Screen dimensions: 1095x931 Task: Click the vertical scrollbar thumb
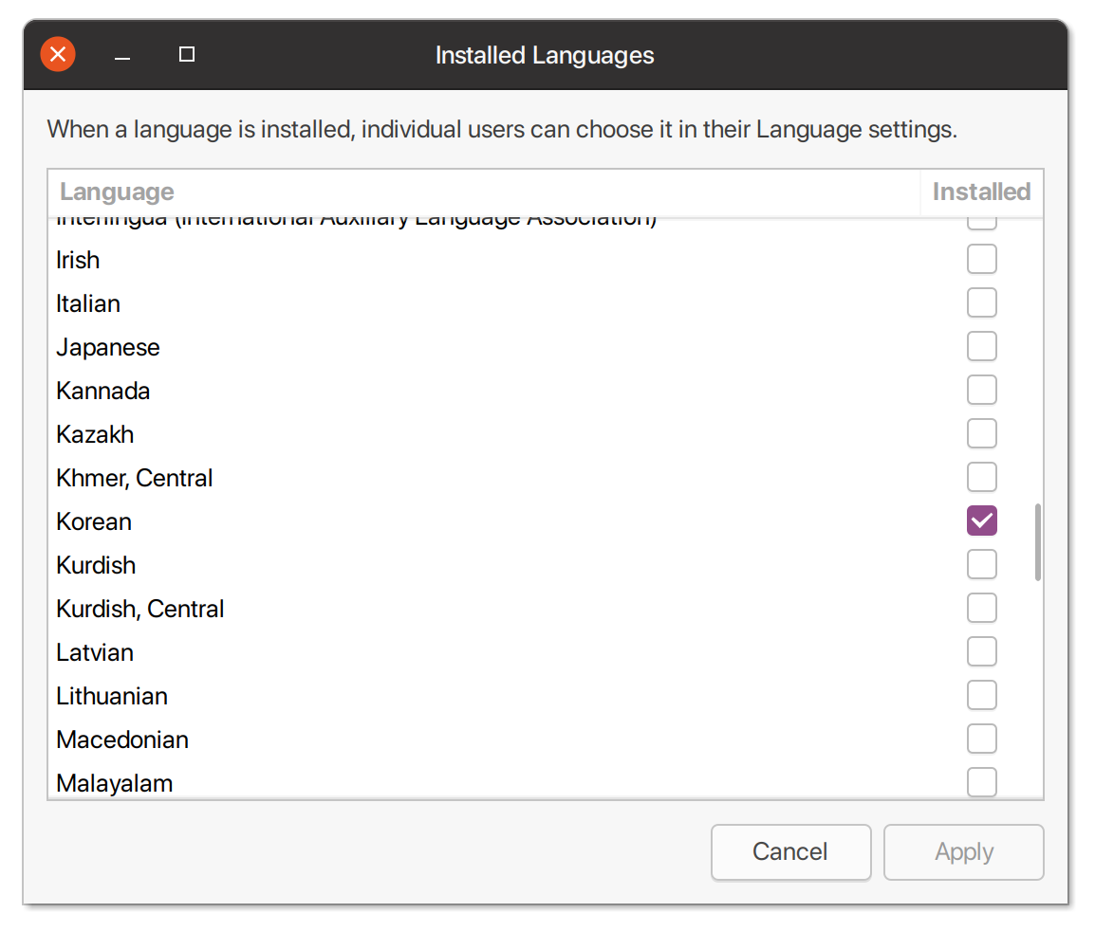click(x=1038, y=542)
